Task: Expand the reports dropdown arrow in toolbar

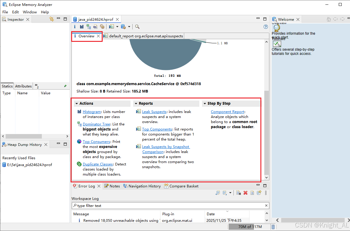Action: (117, 27)
